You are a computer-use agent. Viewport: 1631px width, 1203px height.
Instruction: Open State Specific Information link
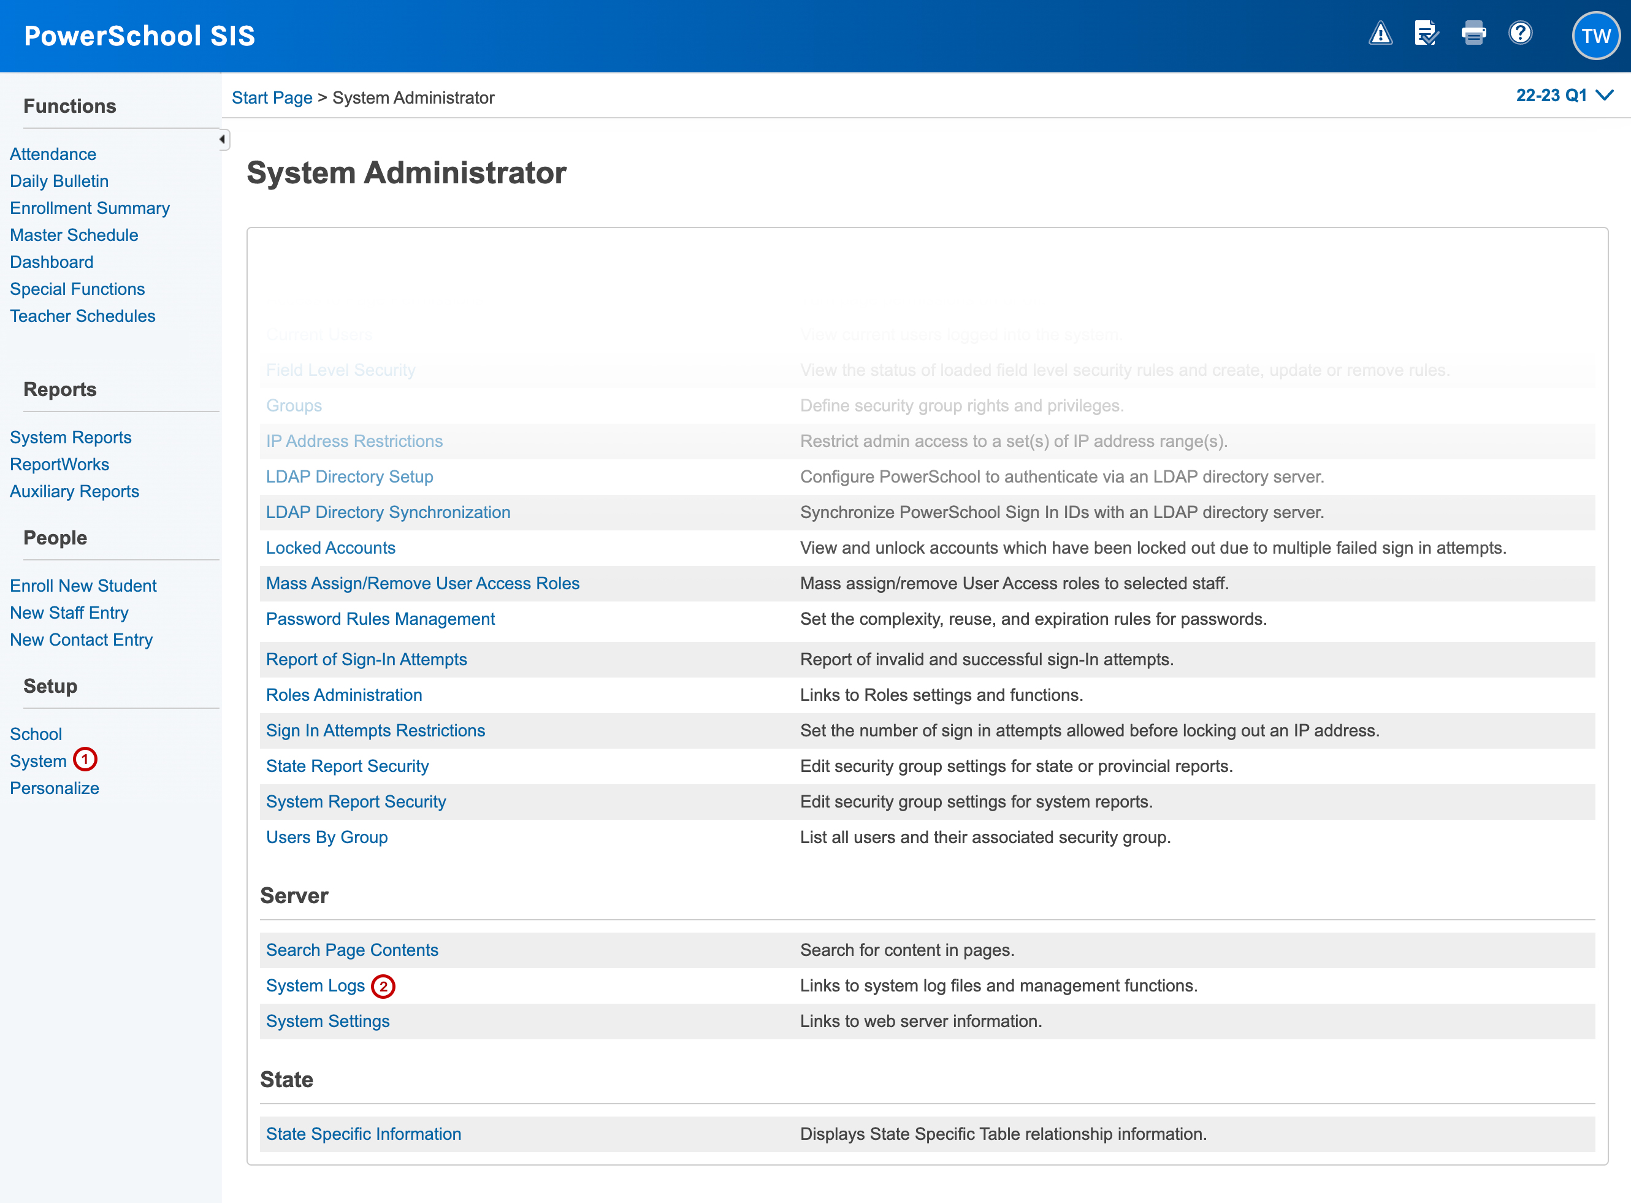364,1134
